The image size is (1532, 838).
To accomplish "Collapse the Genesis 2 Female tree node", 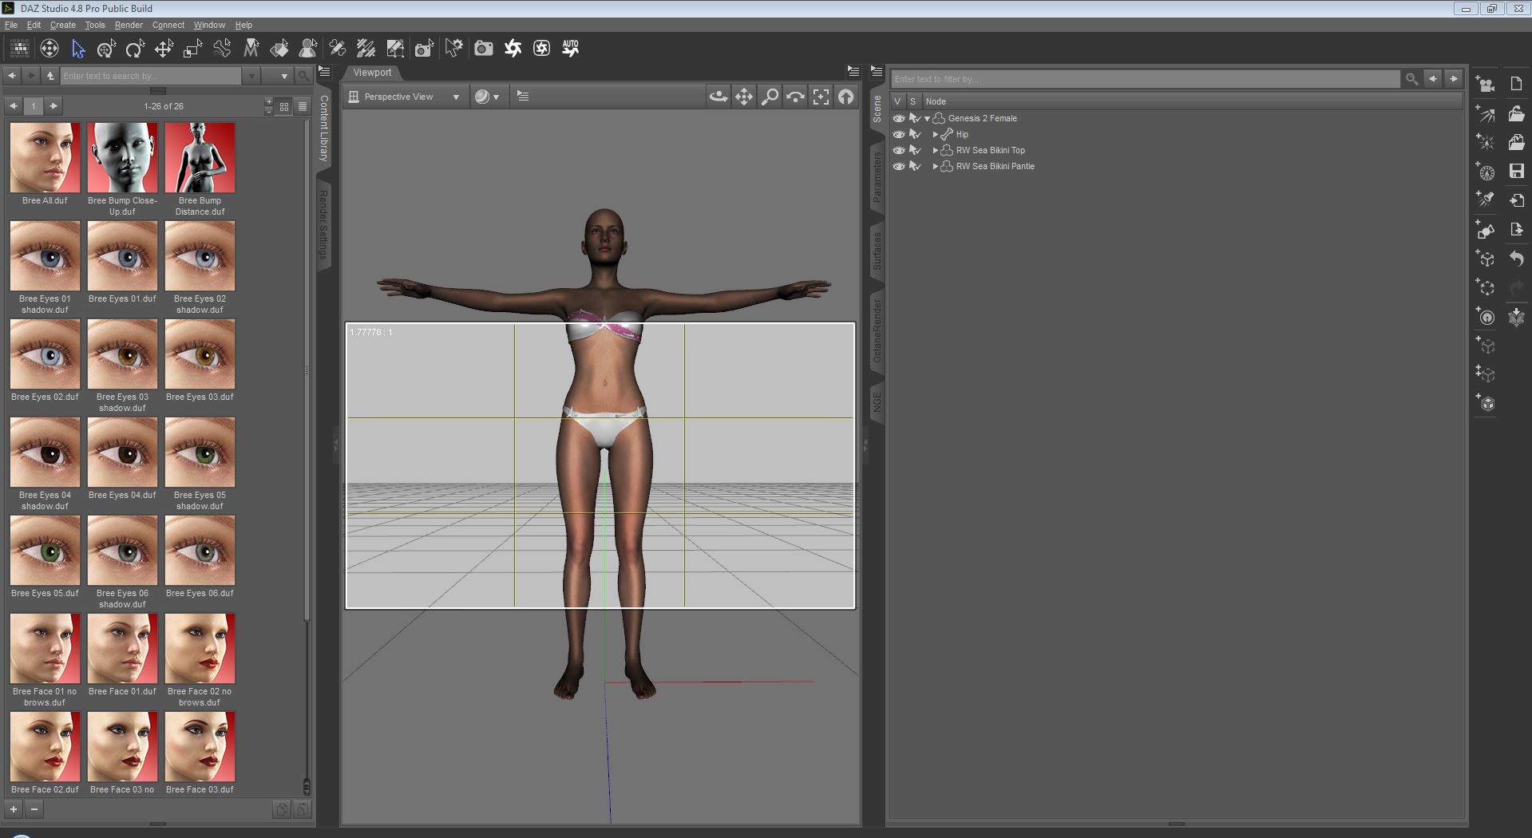I will 927,118.
